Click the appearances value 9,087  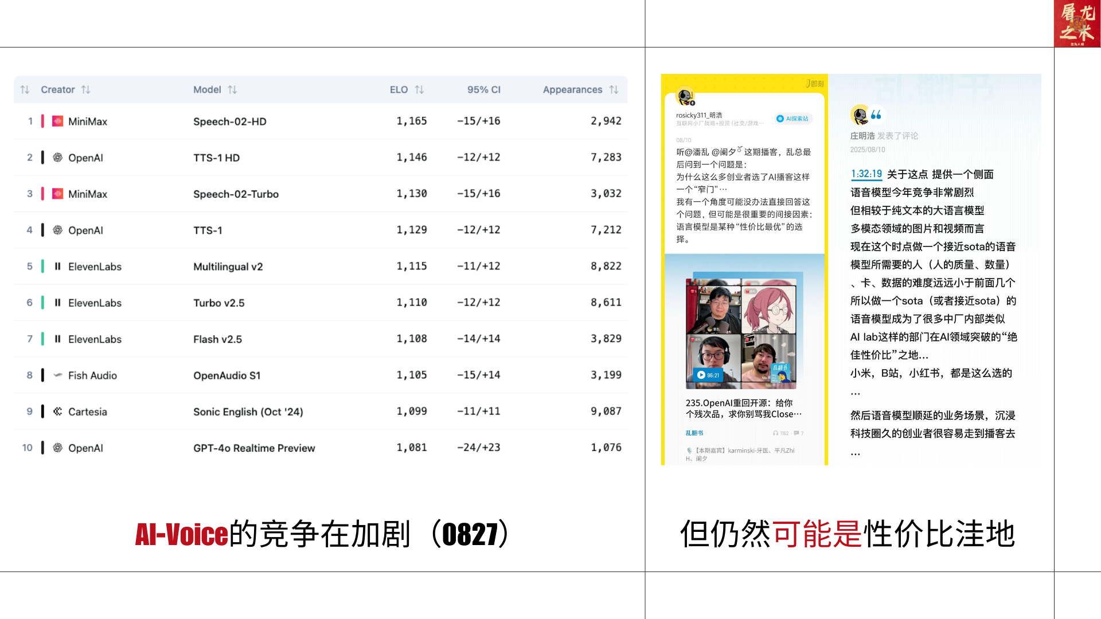[606, 412]
